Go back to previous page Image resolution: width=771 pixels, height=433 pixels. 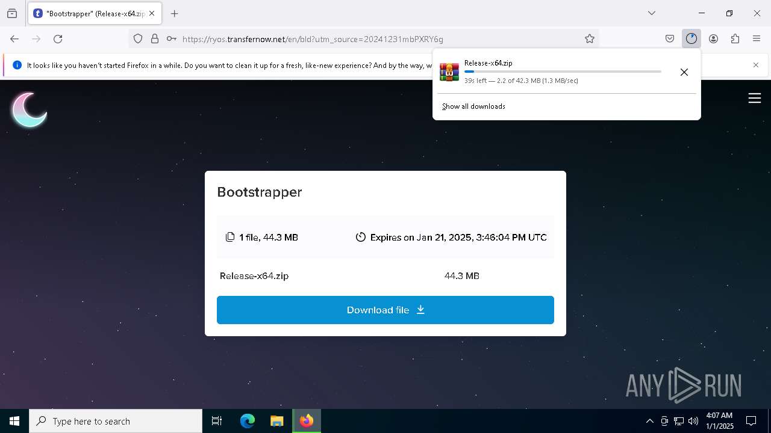(14, 39)
